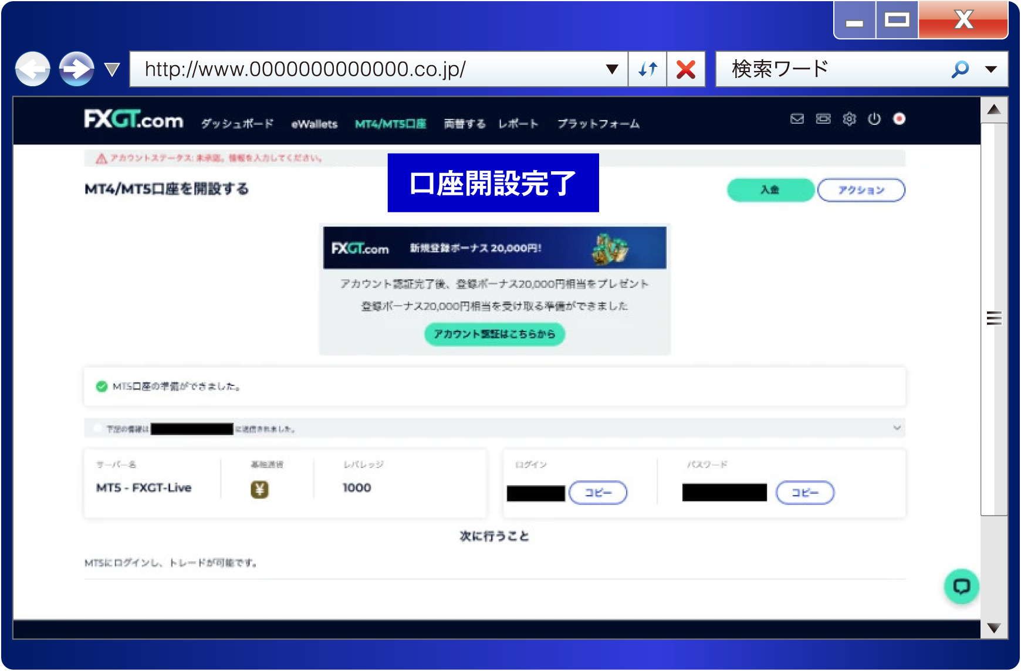The height and width of the screenshot is (671, 1021).
Task: Open the 新規登録ボーナス 20,000円 banner
Action: coord(495,248)
